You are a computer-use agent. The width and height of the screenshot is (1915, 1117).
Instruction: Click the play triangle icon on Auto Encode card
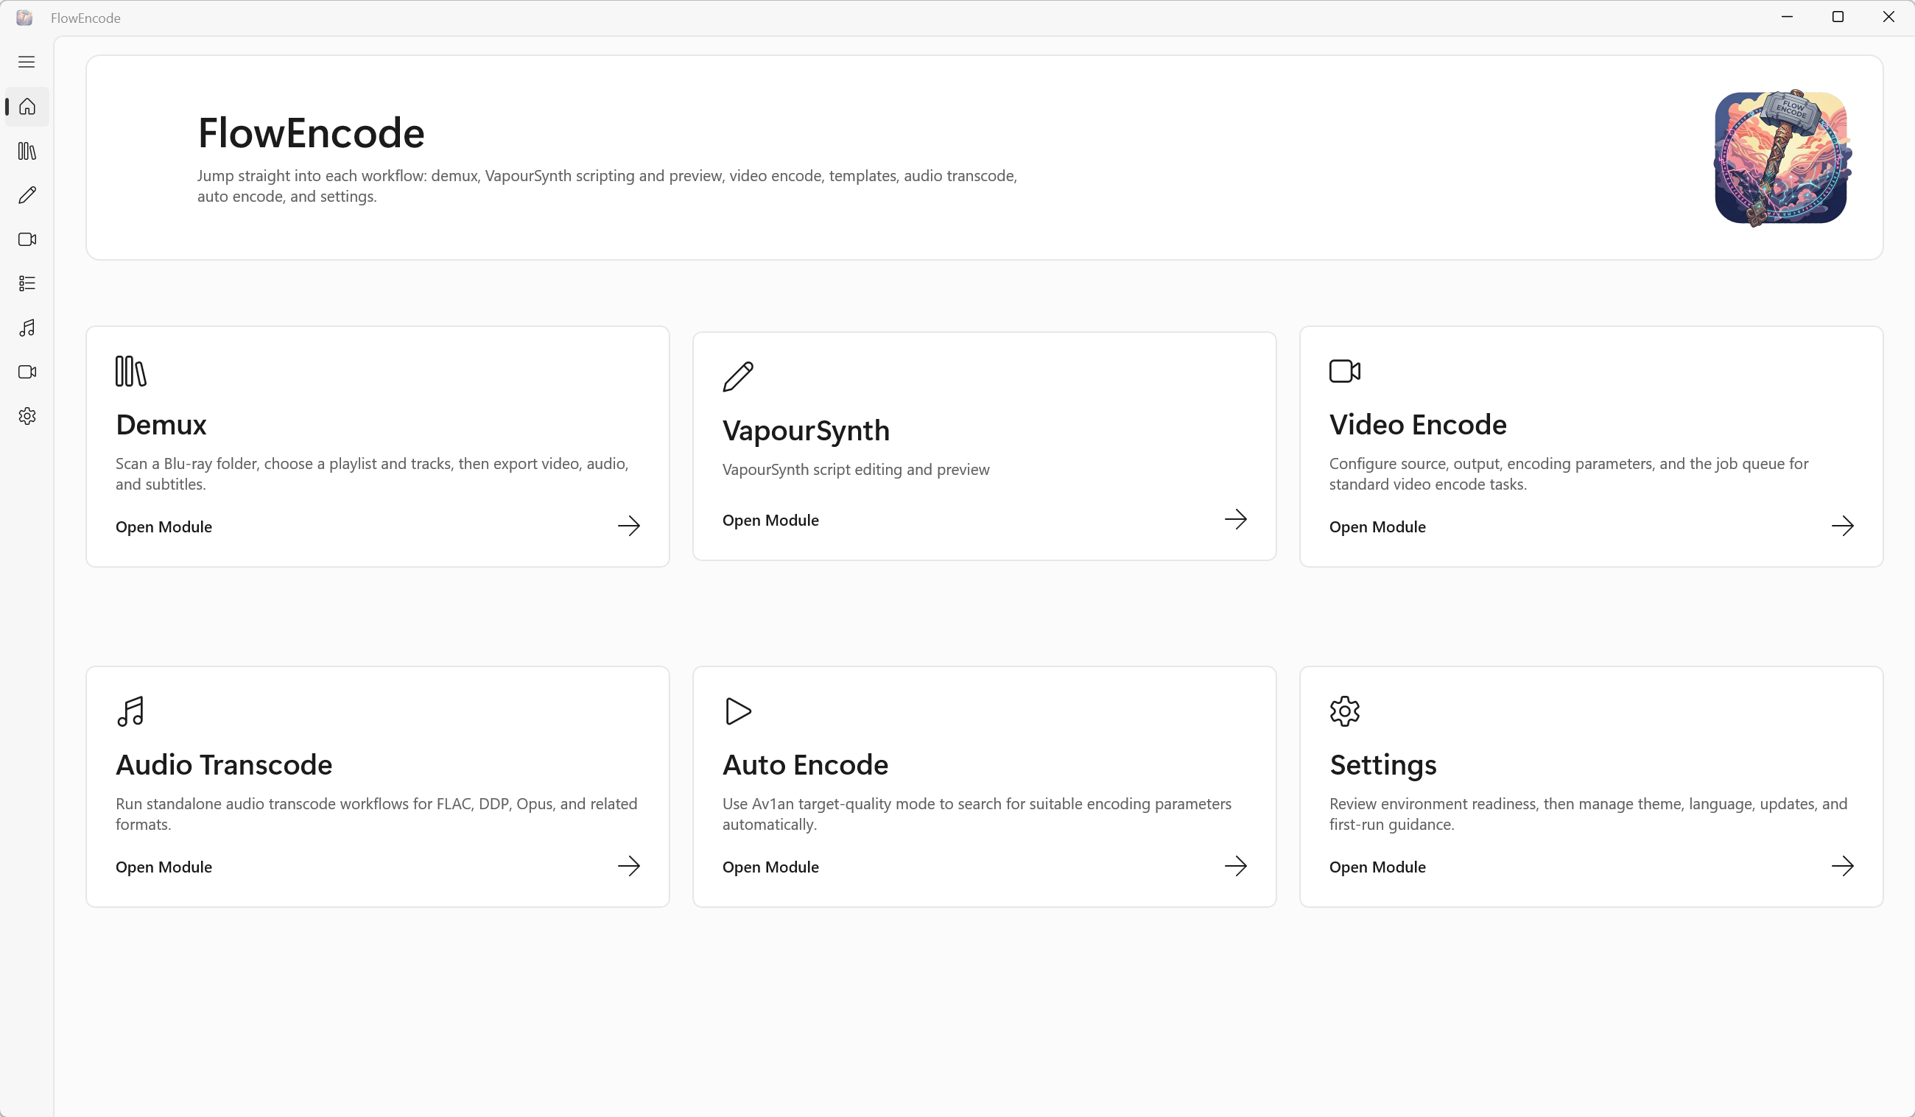pyautogui.click(x=738, y=711)
